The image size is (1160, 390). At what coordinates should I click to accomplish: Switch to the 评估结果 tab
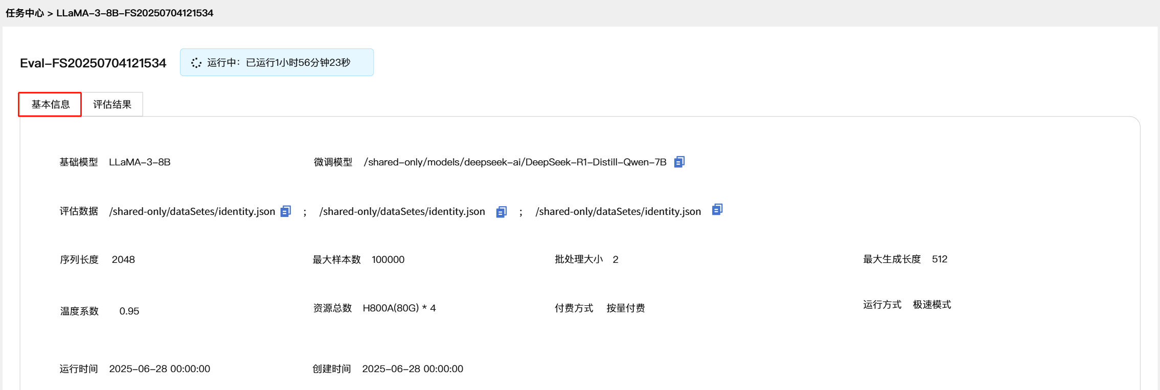tap(112, 104)
